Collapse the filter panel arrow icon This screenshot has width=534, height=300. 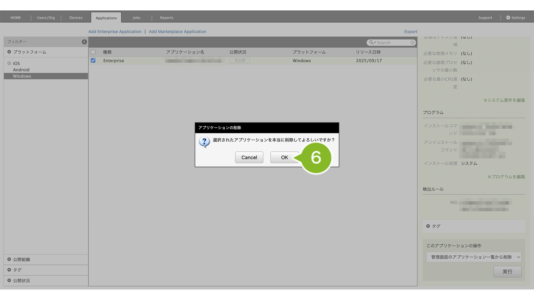pyautogui.click(x=84, y=42)
